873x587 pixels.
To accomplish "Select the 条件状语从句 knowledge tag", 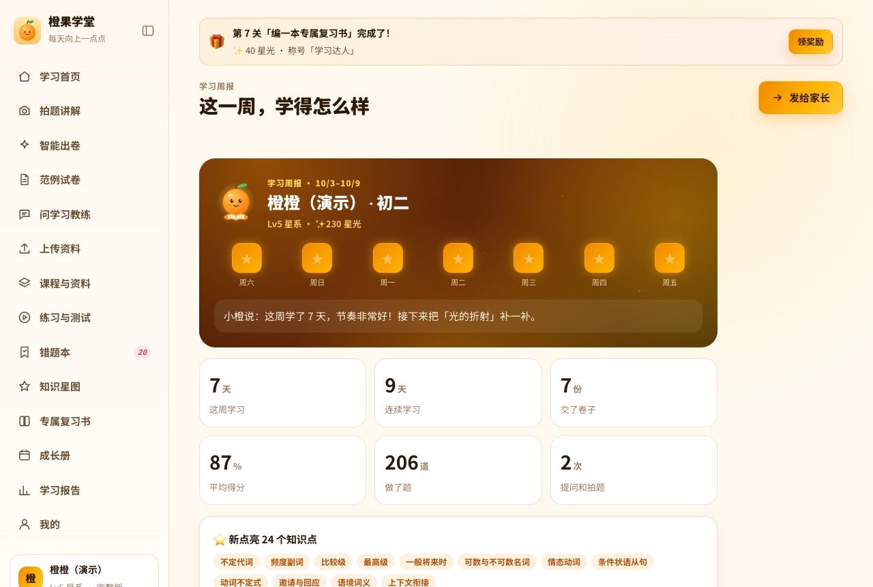I will coord(623,562).
